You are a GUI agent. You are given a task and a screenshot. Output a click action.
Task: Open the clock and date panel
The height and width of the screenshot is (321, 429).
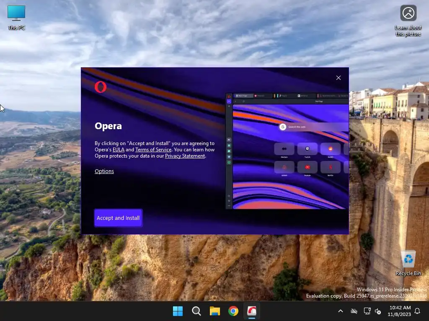(399, 311)
